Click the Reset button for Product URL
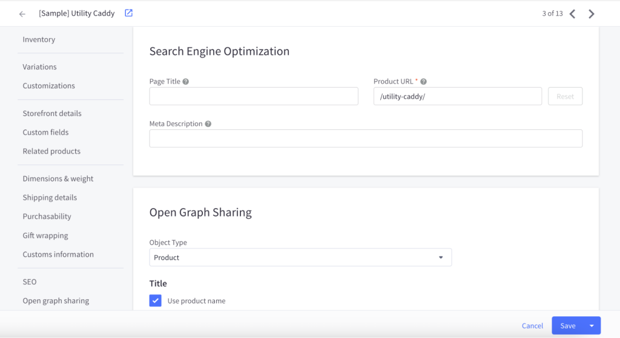620x338 pixels. pos(565,97)
